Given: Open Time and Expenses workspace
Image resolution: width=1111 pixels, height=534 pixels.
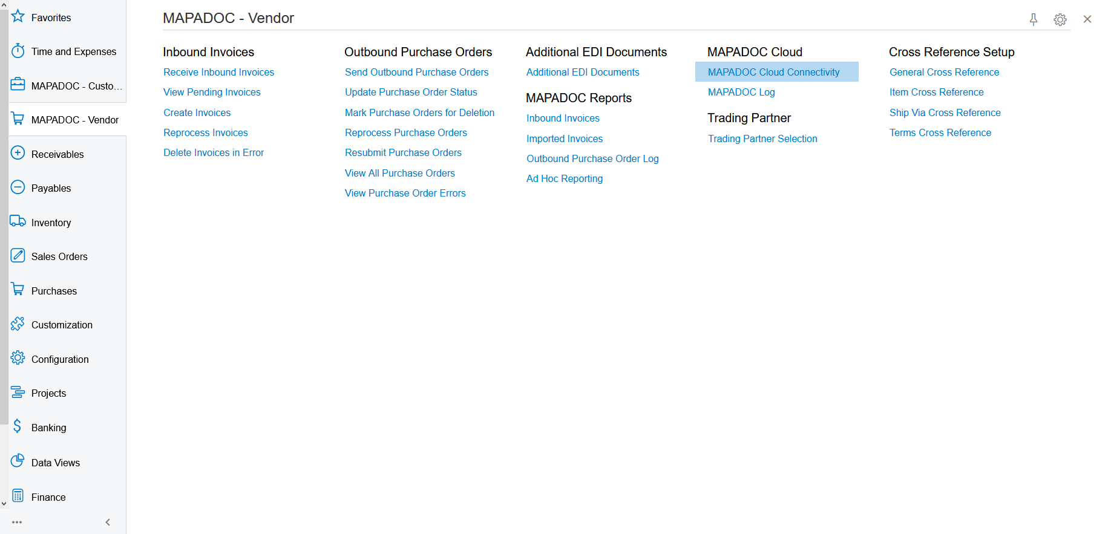Looking at the screenshot, I should coord(74,51).
